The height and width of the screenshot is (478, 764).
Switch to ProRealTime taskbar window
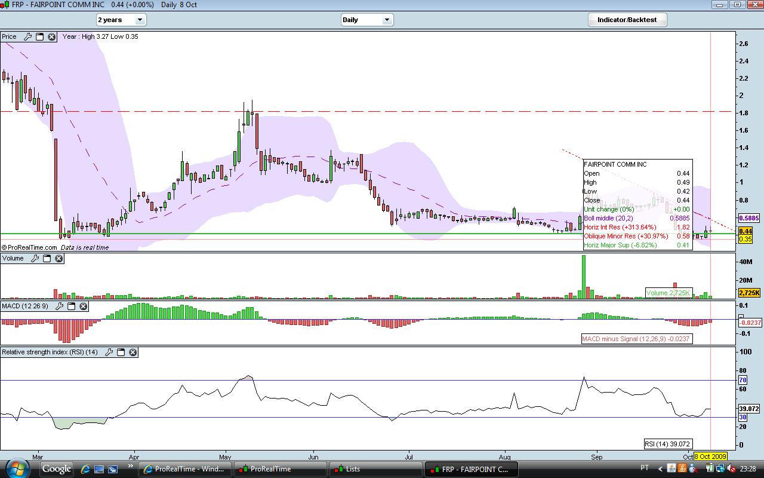coord(280,469)
